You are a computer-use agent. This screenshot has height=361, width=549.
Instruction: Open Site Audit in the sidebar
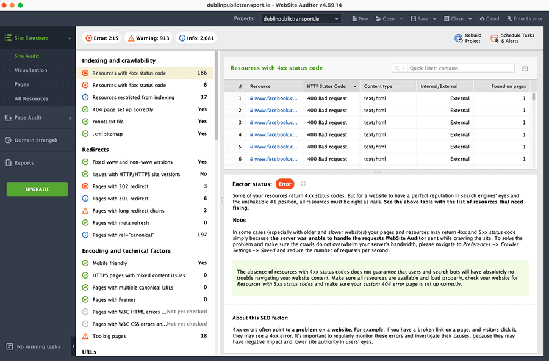pyautogui.click(x=27, y=56)
